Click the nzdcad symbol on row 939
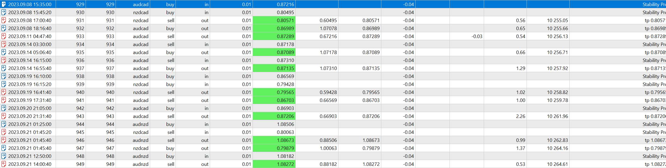 tap(141, 84)
